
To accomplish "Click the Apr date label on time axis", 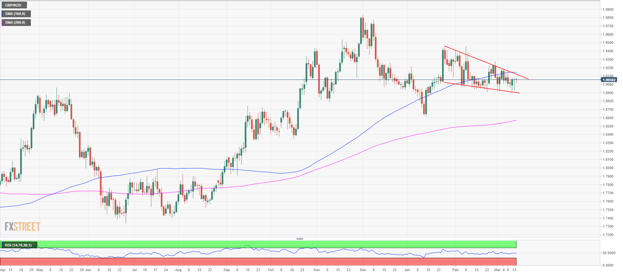I will 3,270.
